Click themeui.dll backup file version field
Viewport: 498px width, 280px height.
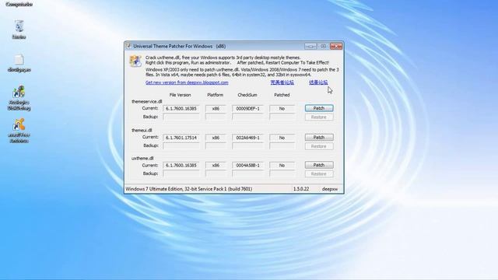tap(181, 146)
